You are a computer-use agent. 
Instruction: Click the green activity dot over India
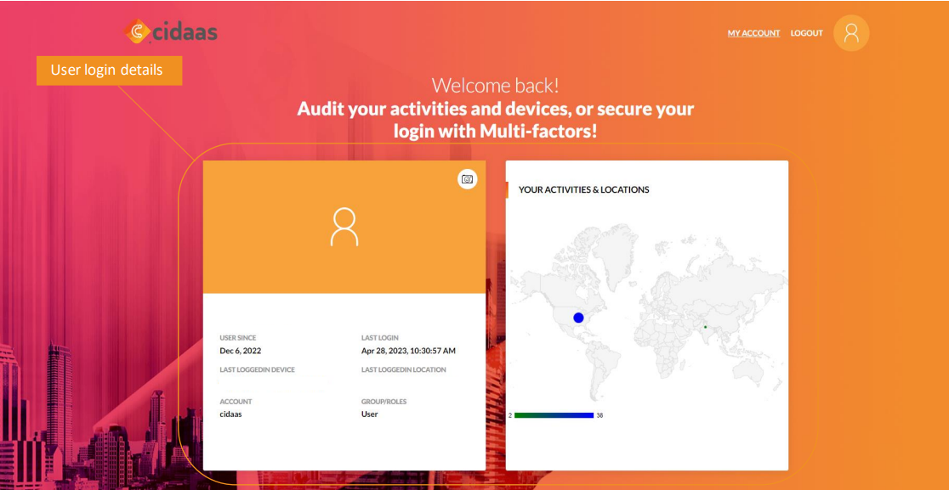[x=704, y=326]
